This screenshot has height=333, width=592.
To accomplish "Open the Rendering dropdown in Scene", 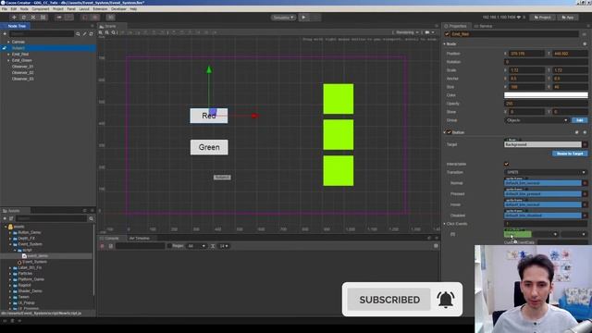I will pos(406,33).
